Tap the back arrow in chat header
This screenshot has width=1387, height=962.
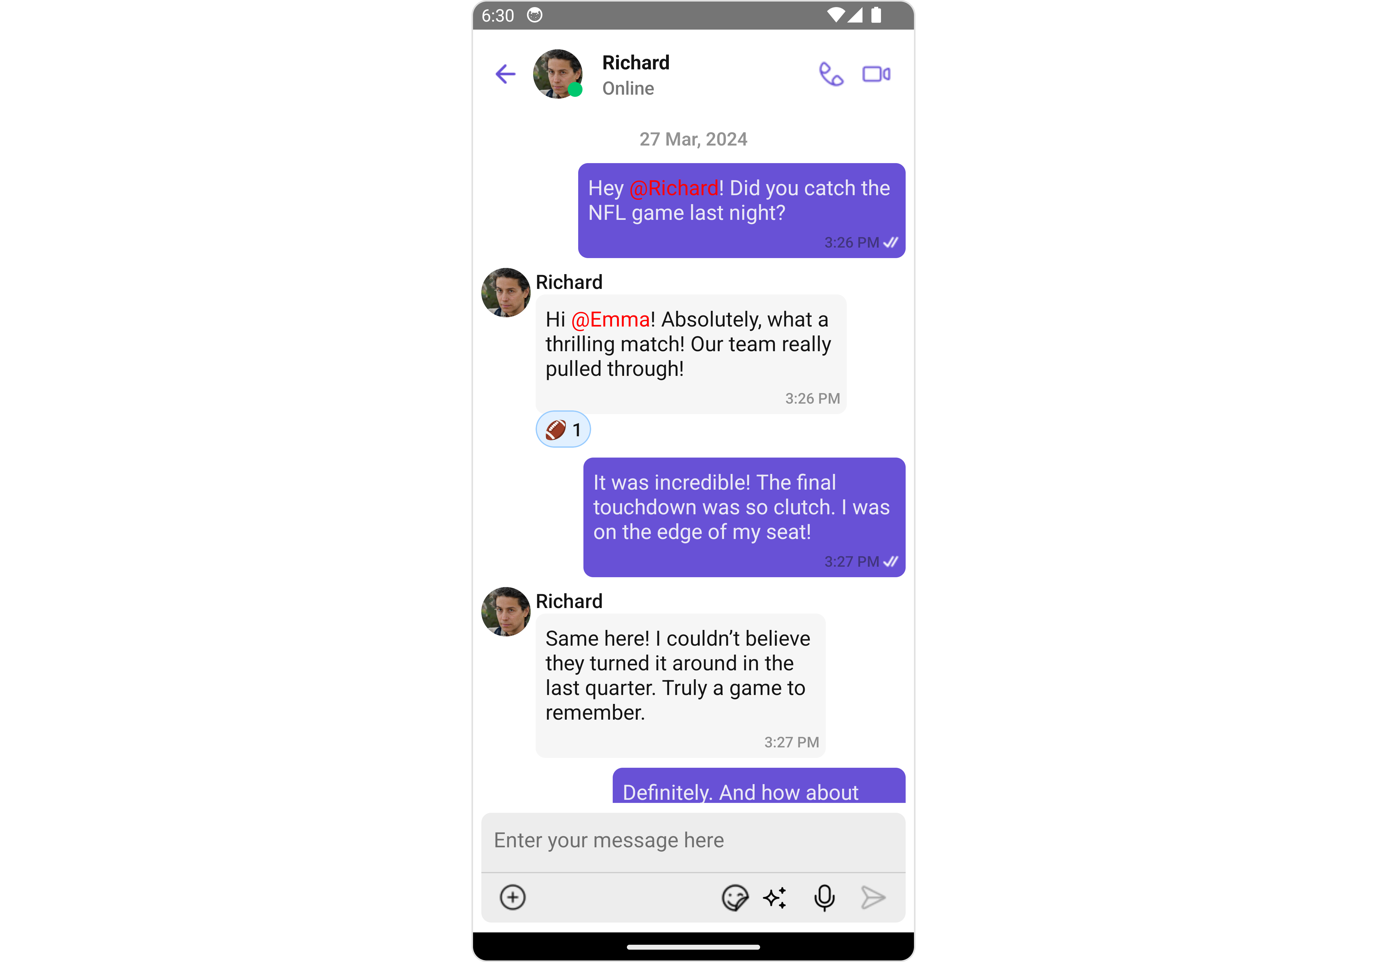pos(505,74)
